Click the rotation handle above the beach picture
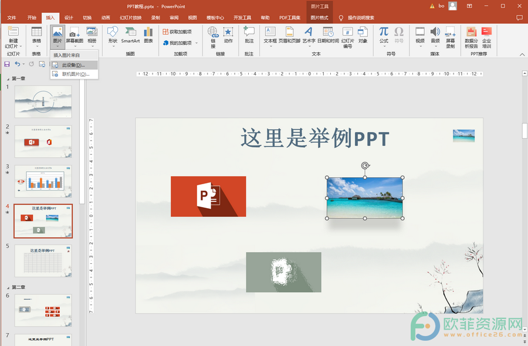The image size is (528, 346). 365,165
